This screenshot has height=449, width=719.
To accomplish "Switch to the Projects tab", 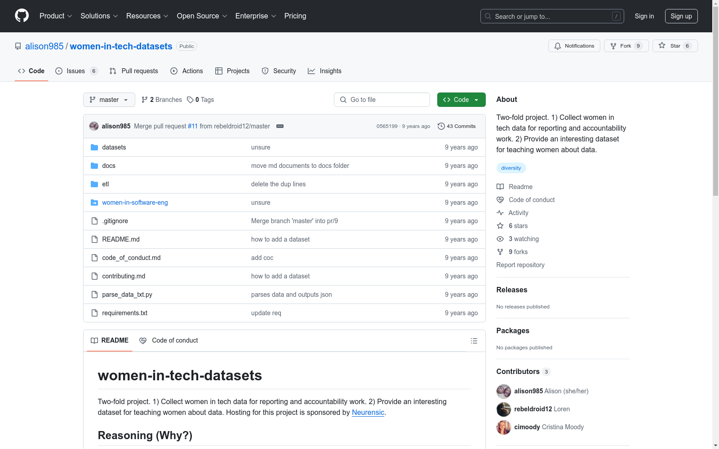I will pyautogui.click(x=232, y=71).
